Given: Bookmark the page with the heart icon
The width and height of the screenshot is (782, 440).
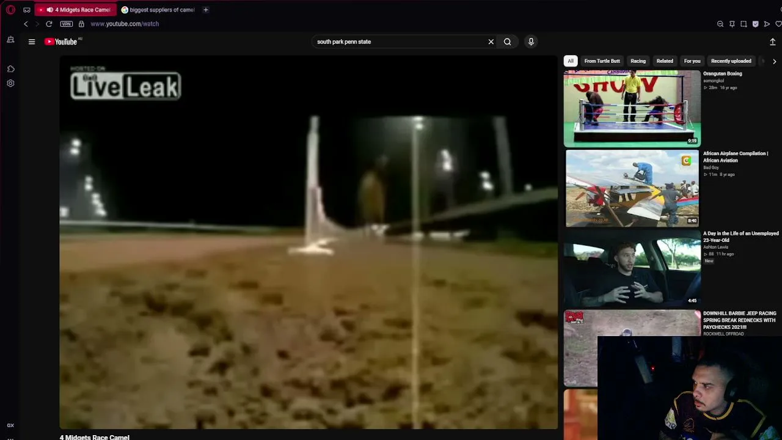Looking at the screenshot, I should (778, 24).
